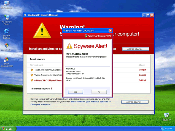Open the Windows Start menu
175x131 pixels.
(x=8, y=129)
